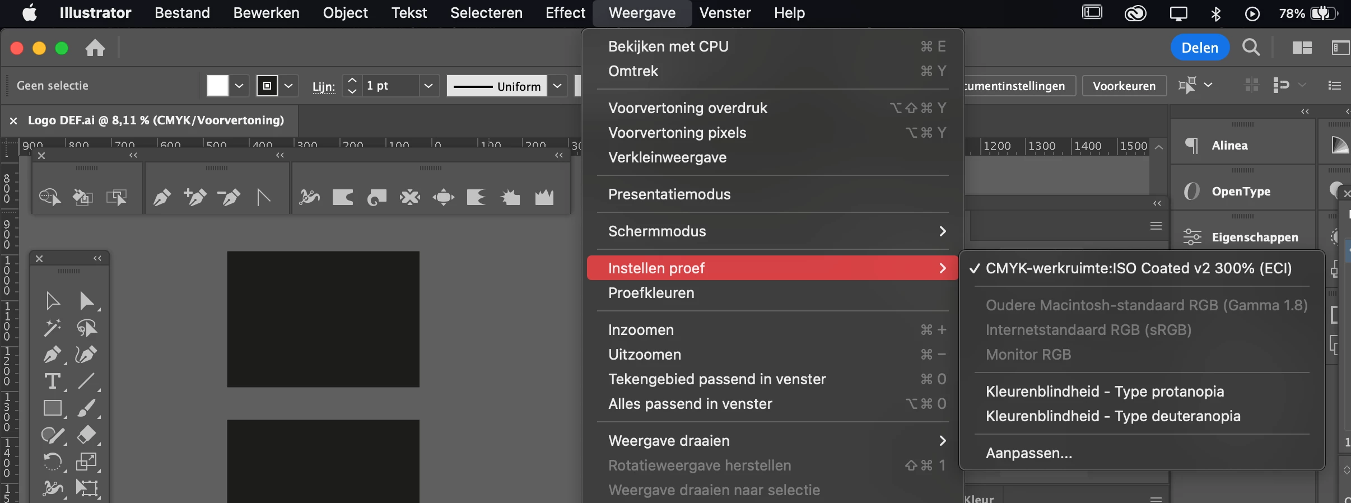Select the Pucker tool
The width and height of the screenshot is (1351, 503).
410,197
